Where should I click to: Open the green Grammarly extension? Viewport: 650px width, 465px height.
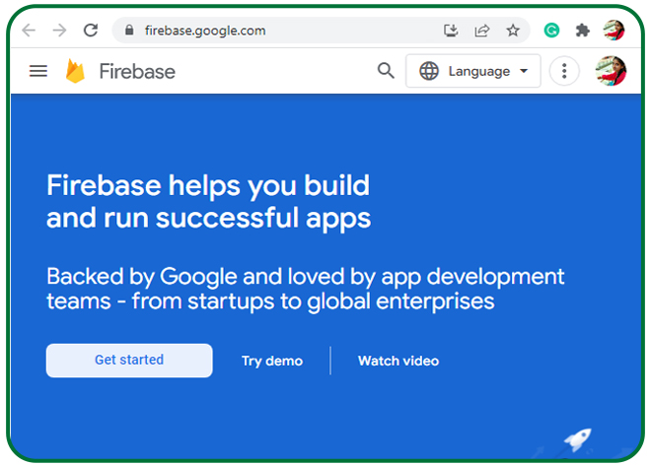[552, 31]
